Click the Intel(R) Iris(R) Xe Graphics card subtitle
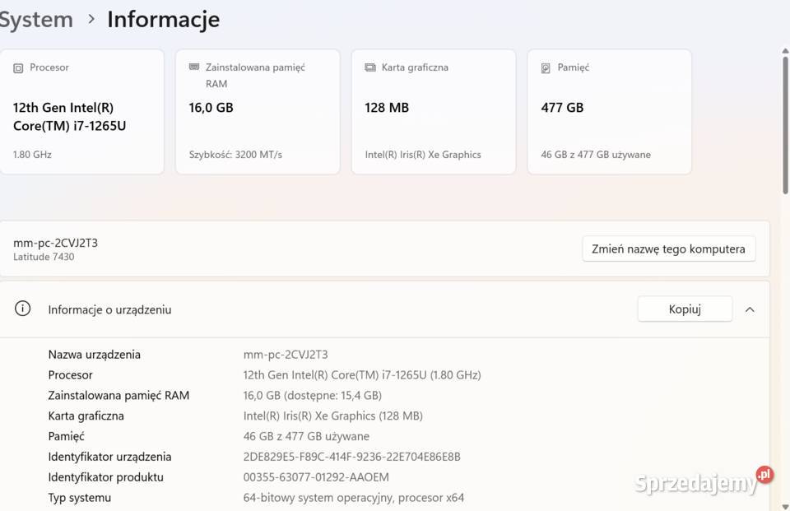790x511 pixels. (423, 155)
